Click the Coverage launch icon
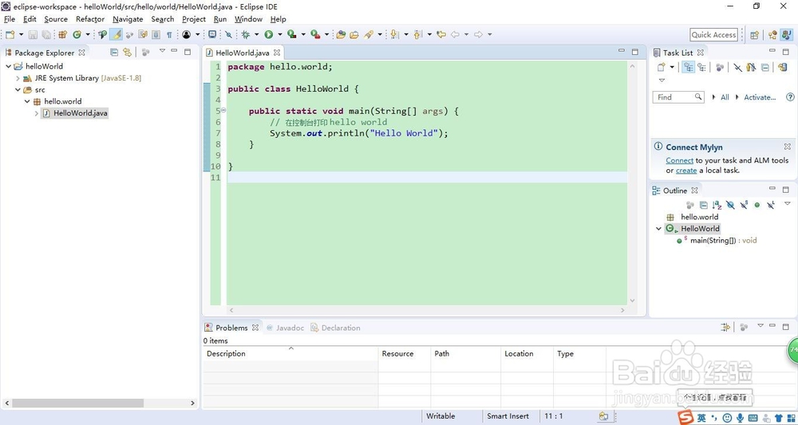This screenshot has width=798, height=425. pos(291,34)
